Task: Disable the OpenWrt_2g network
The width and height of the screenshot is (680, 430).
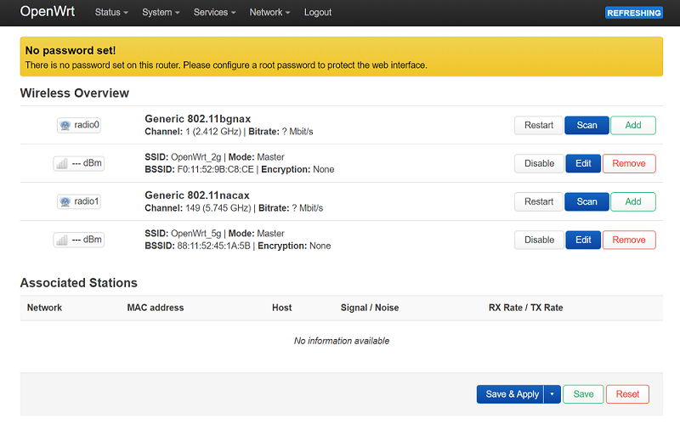Action: (539, 163)
